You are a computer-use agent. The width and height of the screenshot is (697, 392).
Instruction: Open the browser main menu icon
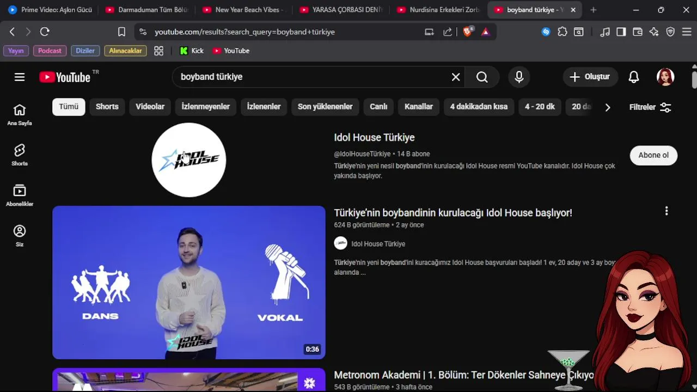click(x=687, y=32)
